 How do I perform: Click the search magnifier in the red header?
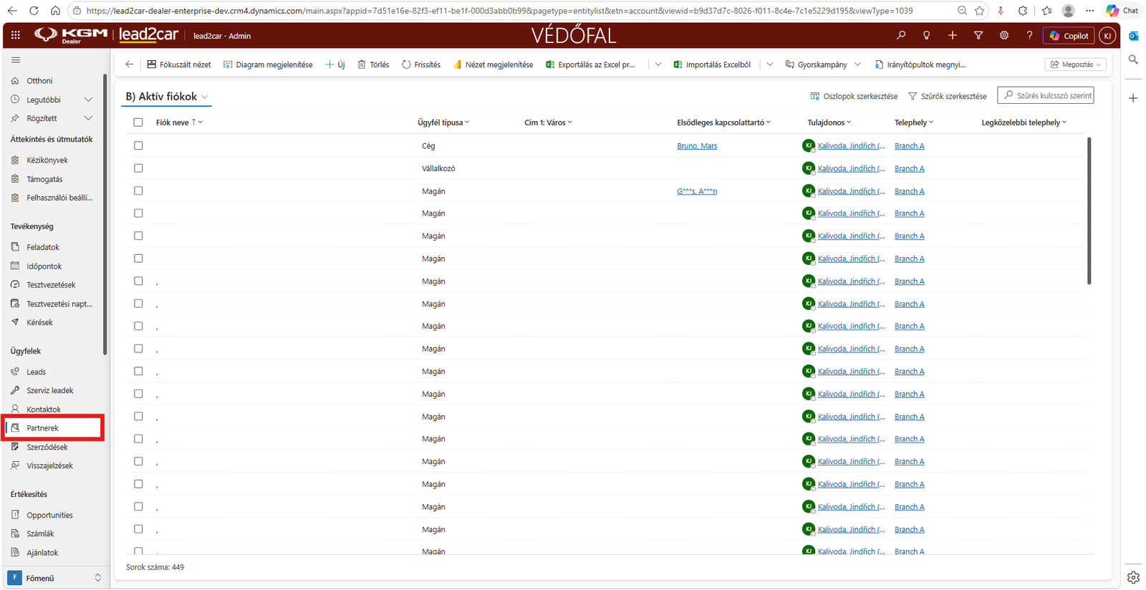click(x=901, y=35)
